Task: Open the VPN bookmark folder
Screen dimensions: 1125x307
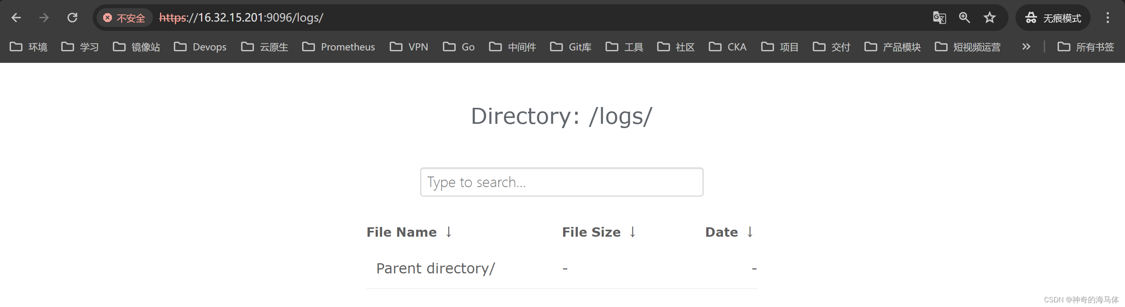Action: 409,46
